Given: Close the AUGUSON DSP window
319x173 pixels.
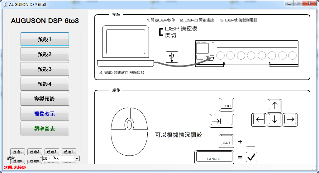Looking at the screenshot, I should click(309, 3).
